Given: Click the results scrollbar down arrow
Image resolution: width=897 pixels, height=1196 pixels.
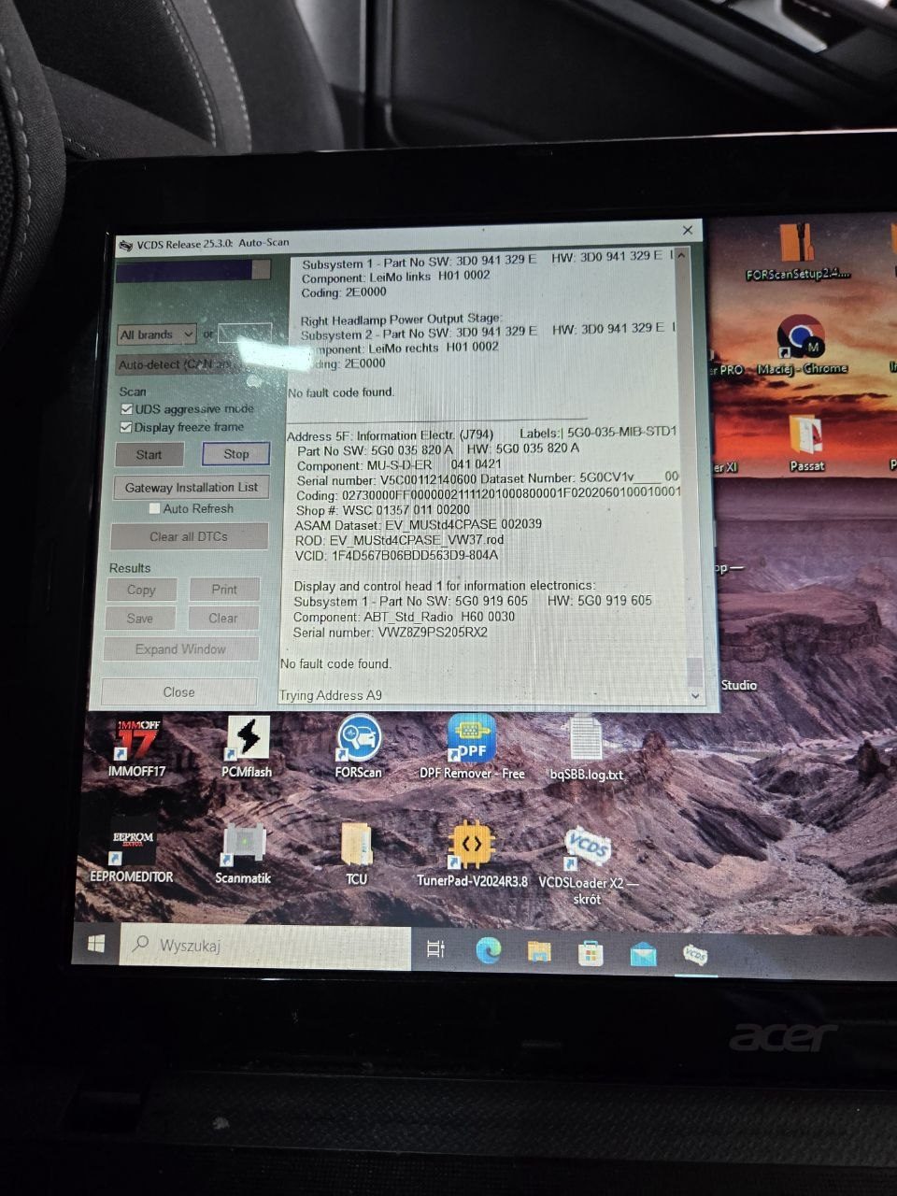Looking at the screenshot, I should (x=694, y=696).
